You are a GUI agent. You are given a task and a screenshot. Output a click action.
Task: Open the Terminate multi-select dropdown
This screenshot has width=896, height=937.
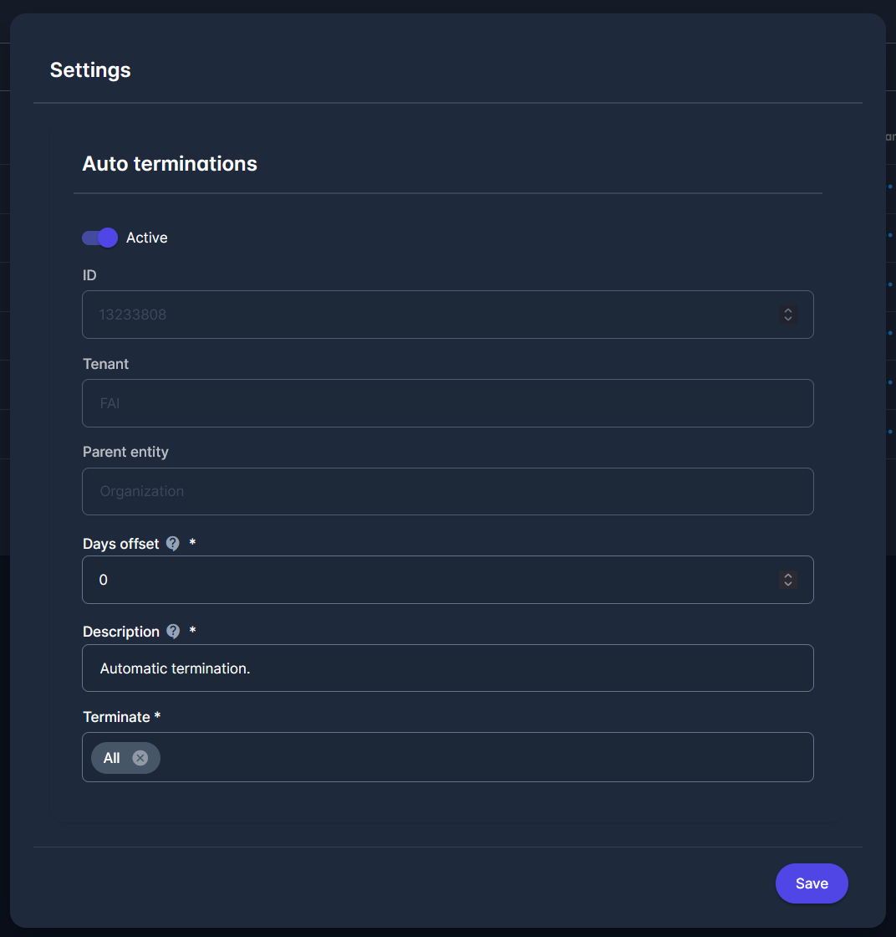(485, 757)
